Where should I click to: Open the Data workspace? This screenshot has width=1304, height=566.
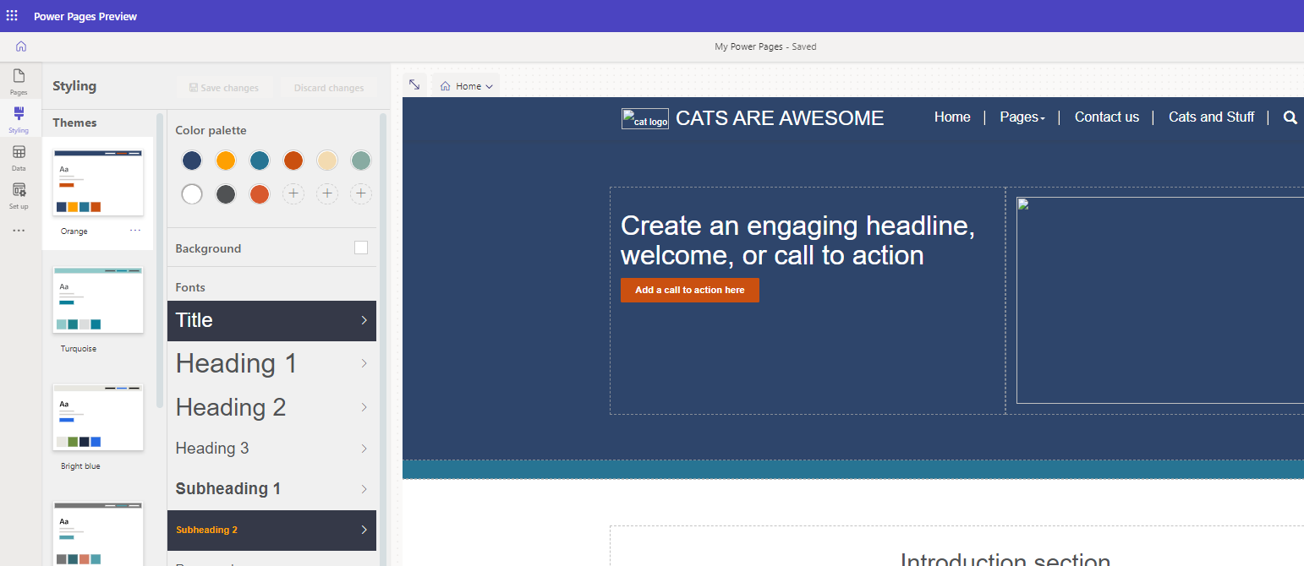19,157
